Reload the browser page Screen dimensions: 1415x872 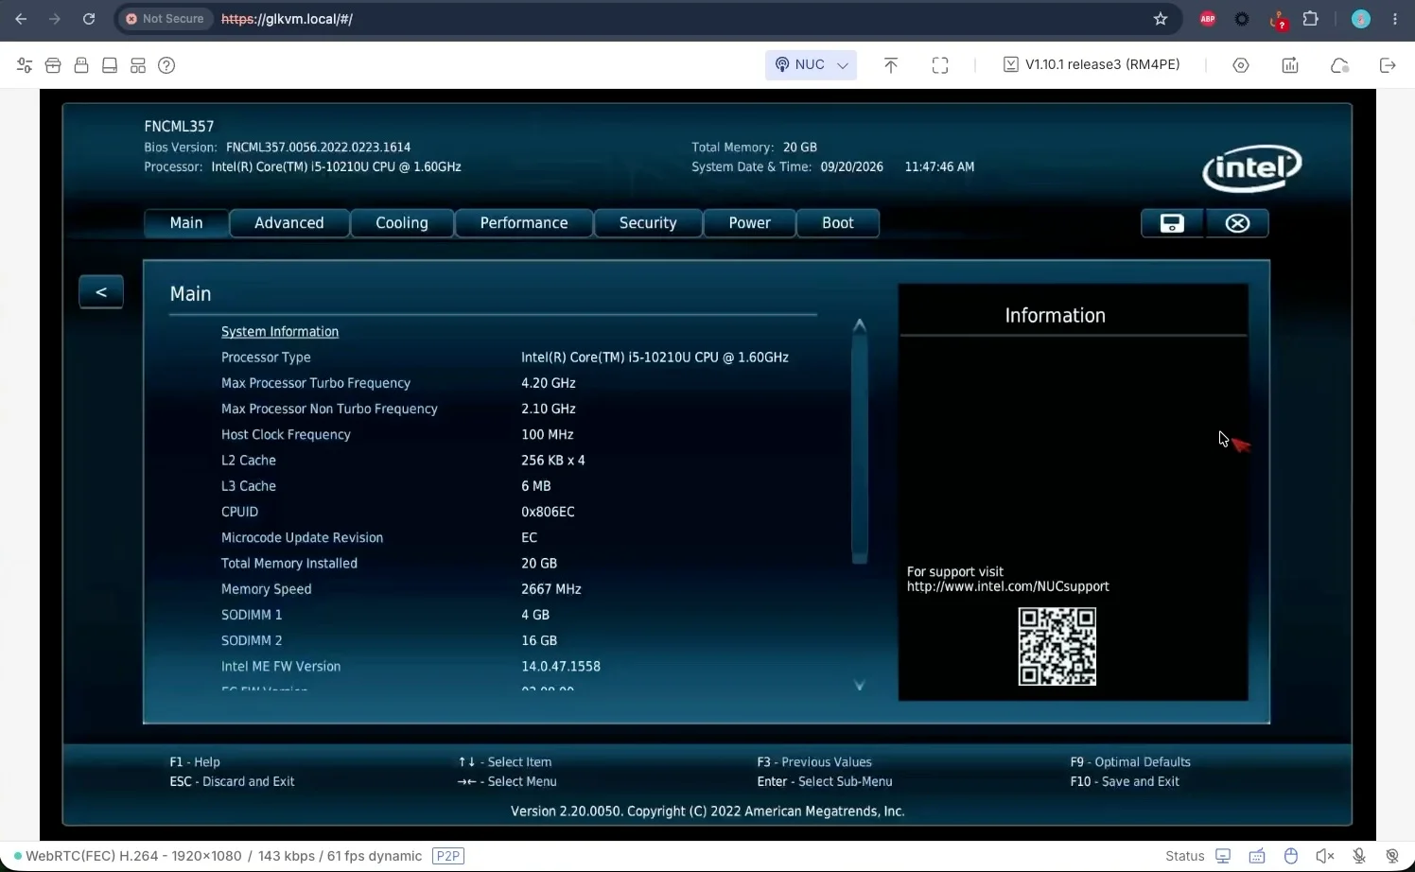point(89,19)
